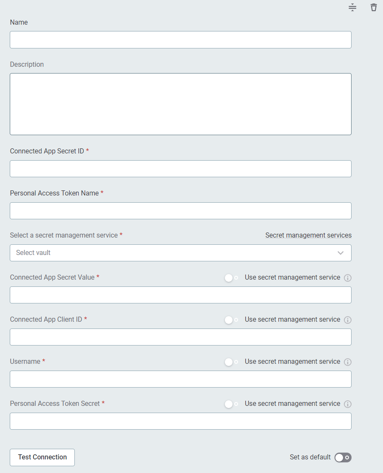The image size is (383, 473).
Task: Select the Personal Access Token Name input
Action: tap(181, 211)
